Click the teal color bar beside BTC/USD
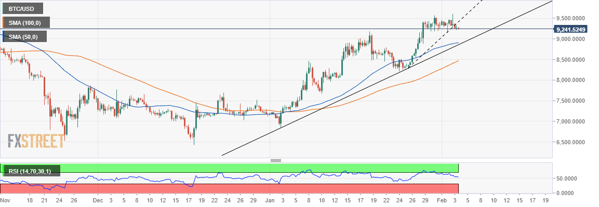This screenshot has width=599, height=207. [x=3, y=8]
